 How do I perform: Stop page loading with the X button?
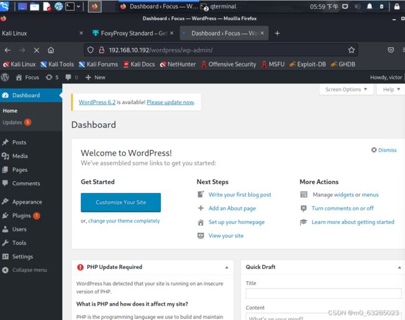[x=36, y=50]
